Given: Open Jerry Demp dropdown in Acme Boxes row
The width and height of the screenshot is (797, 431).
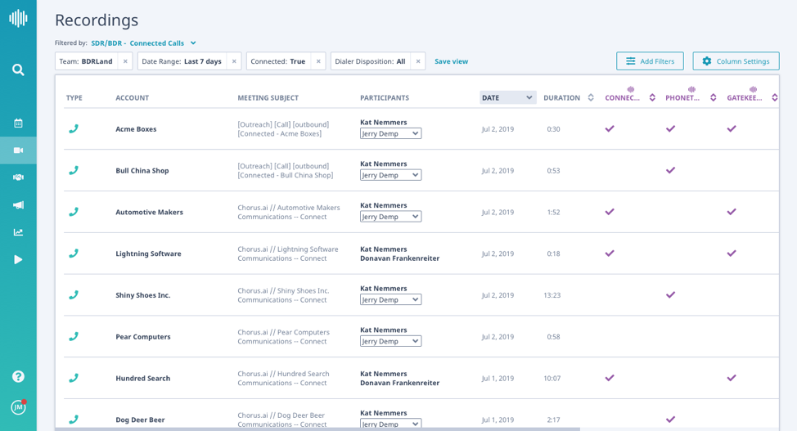Looking at the screenshot, I should (x=390, y=133).
